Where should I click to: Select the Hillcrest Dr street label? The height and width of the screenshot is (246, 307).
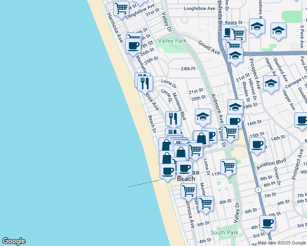[x=252, y=89]
